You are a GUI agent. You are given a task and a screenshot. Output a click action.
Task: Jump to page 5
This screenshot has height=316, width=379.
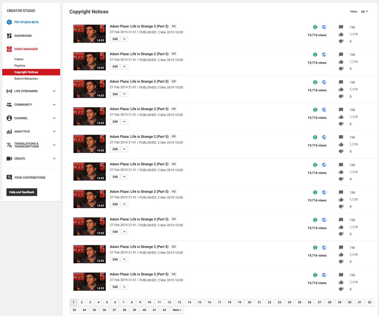(107, 302)
